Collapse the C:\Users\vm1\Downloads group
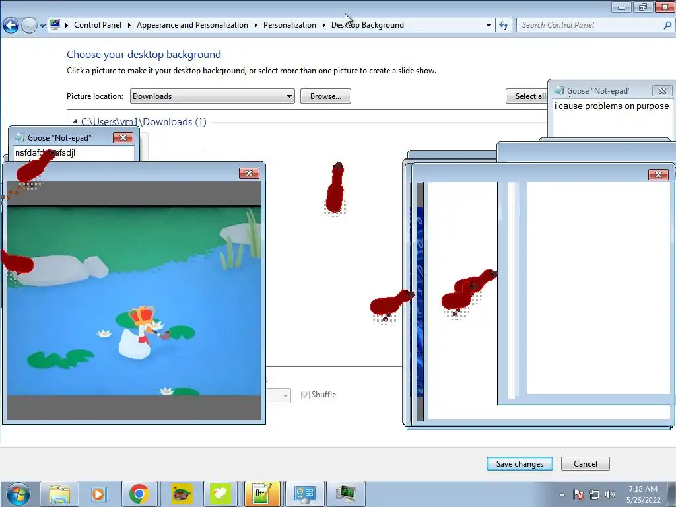 [x=75, y=122]
